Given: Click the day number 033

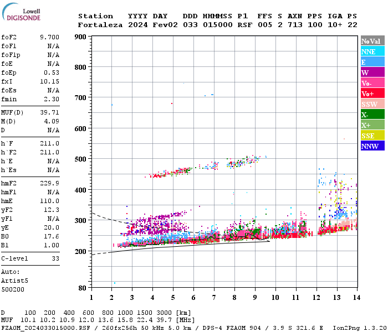Looking at the screenshot, I should coord(190,25).
